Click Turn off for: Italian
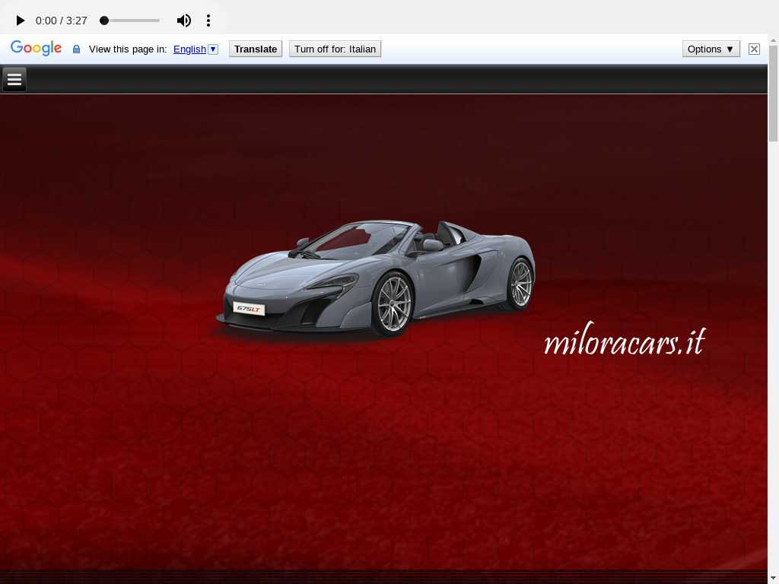 [x=335, y=49]
